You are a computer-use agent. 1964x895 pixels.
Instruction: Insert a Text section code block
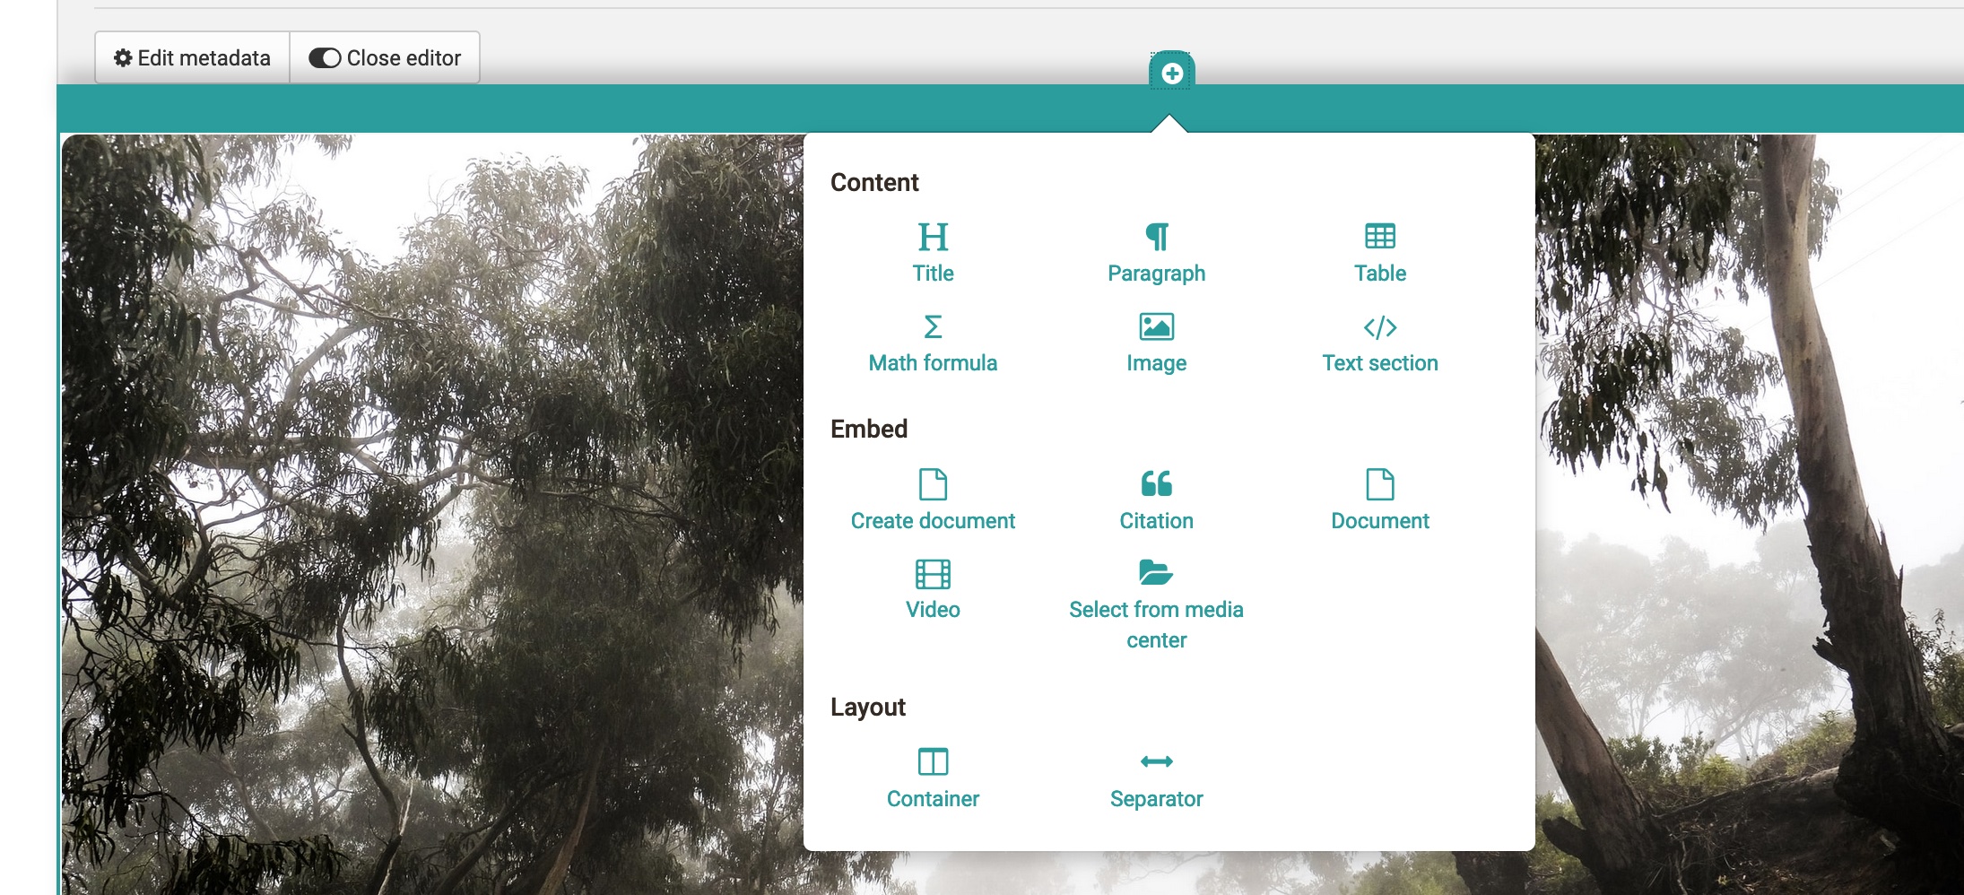(x=1379, y=343)
